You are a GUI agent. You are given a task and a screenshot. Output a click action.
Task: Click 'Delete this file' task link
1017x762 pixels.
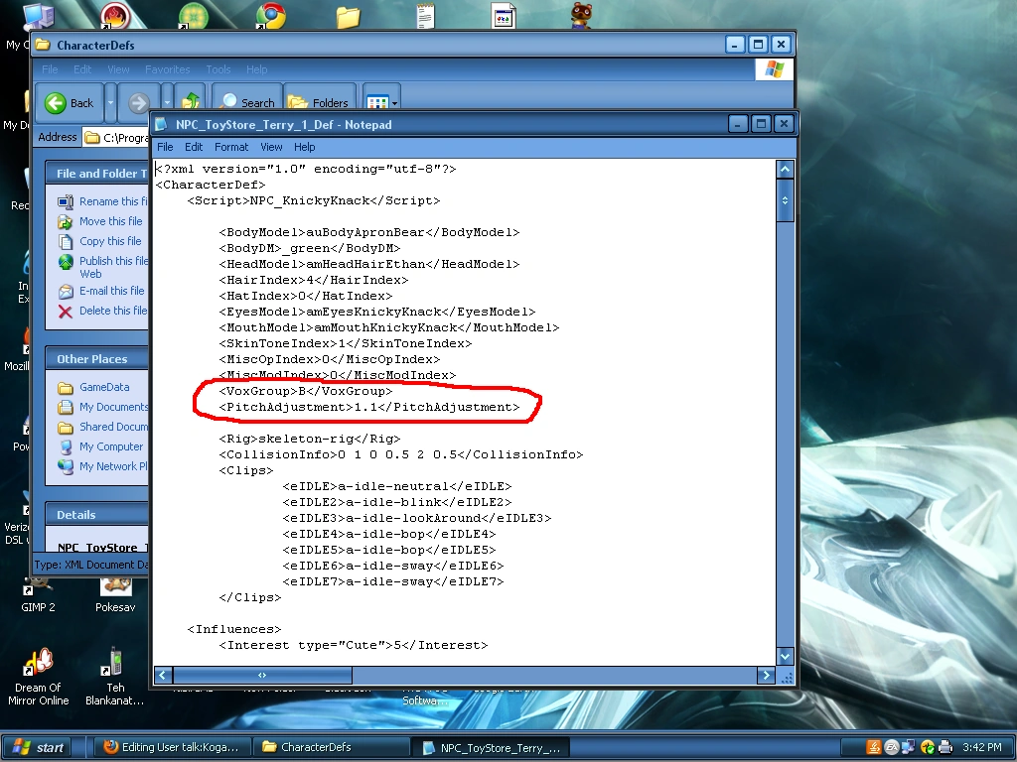(x=113, y=311)
